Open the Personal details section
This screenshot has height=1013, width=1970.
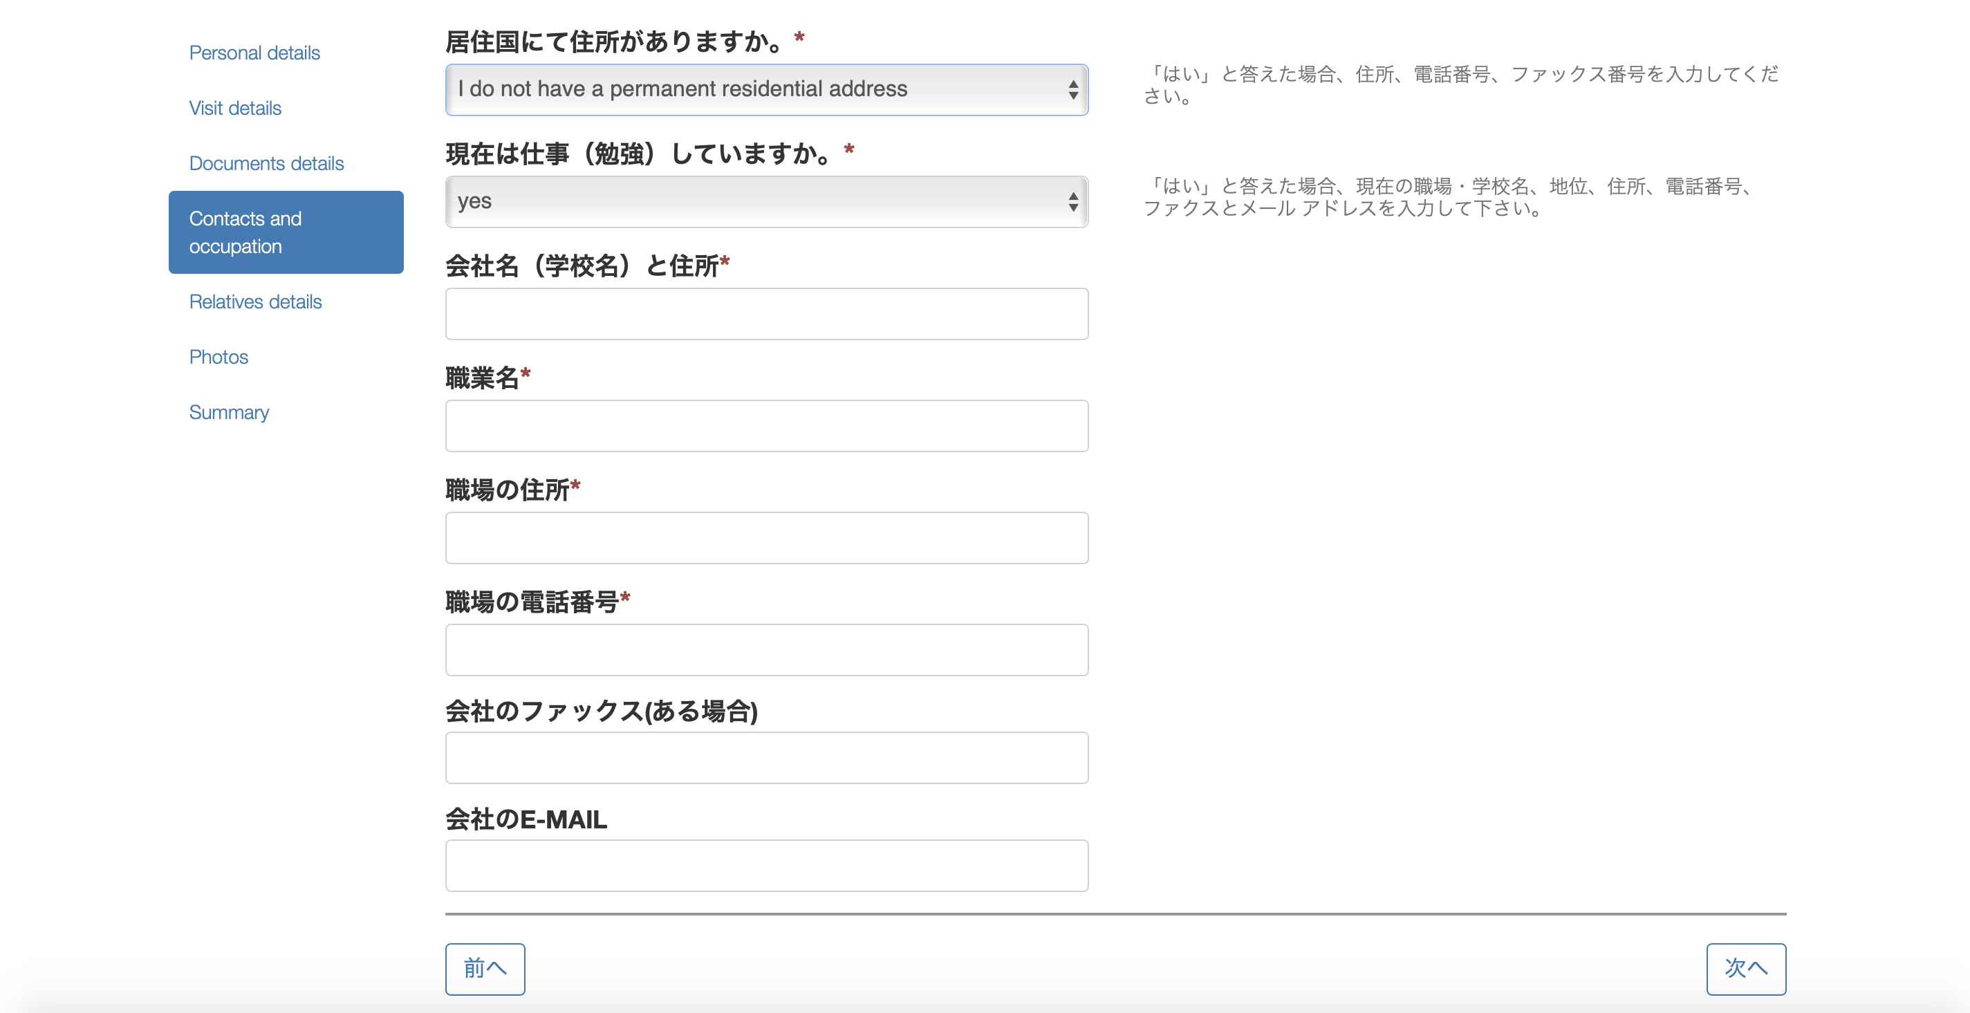(x=254, y=53)
